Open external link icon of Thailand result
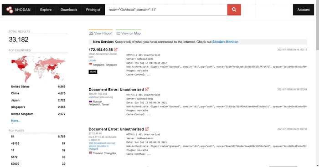319x167 pixels. coord(147,129)
